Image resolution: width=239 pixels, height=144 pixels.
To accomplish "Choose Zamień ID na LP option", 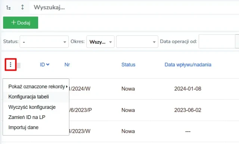I will coord(36,117).
